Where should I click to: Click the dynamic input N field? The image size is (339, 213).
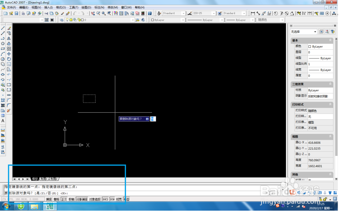[x=153, y=119]
